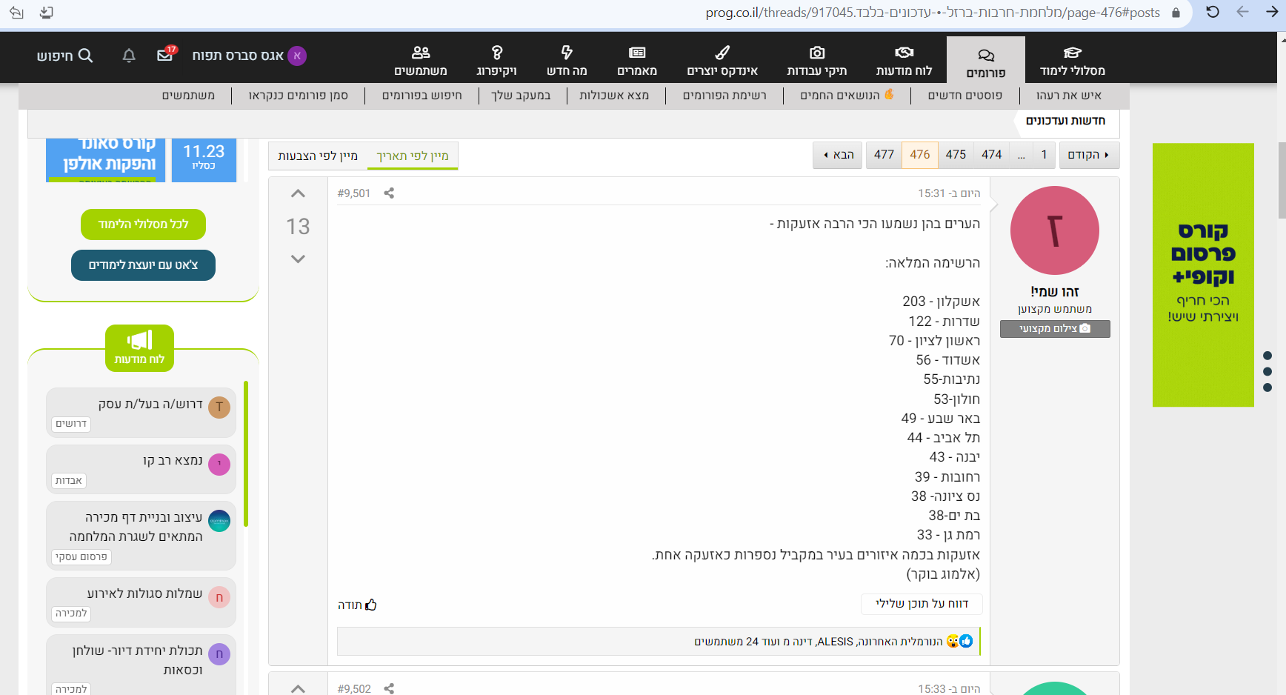Downvote post #9,501

pyautogui.click(x=298, y=259)
